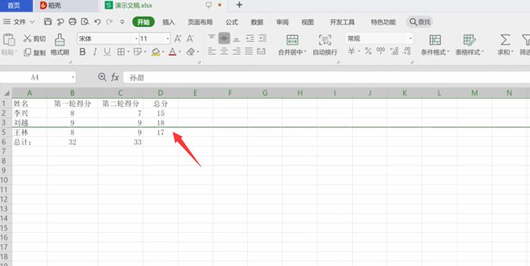Toggle vertical middle alignment
This screenshot has height=266, width=530.
224,38
